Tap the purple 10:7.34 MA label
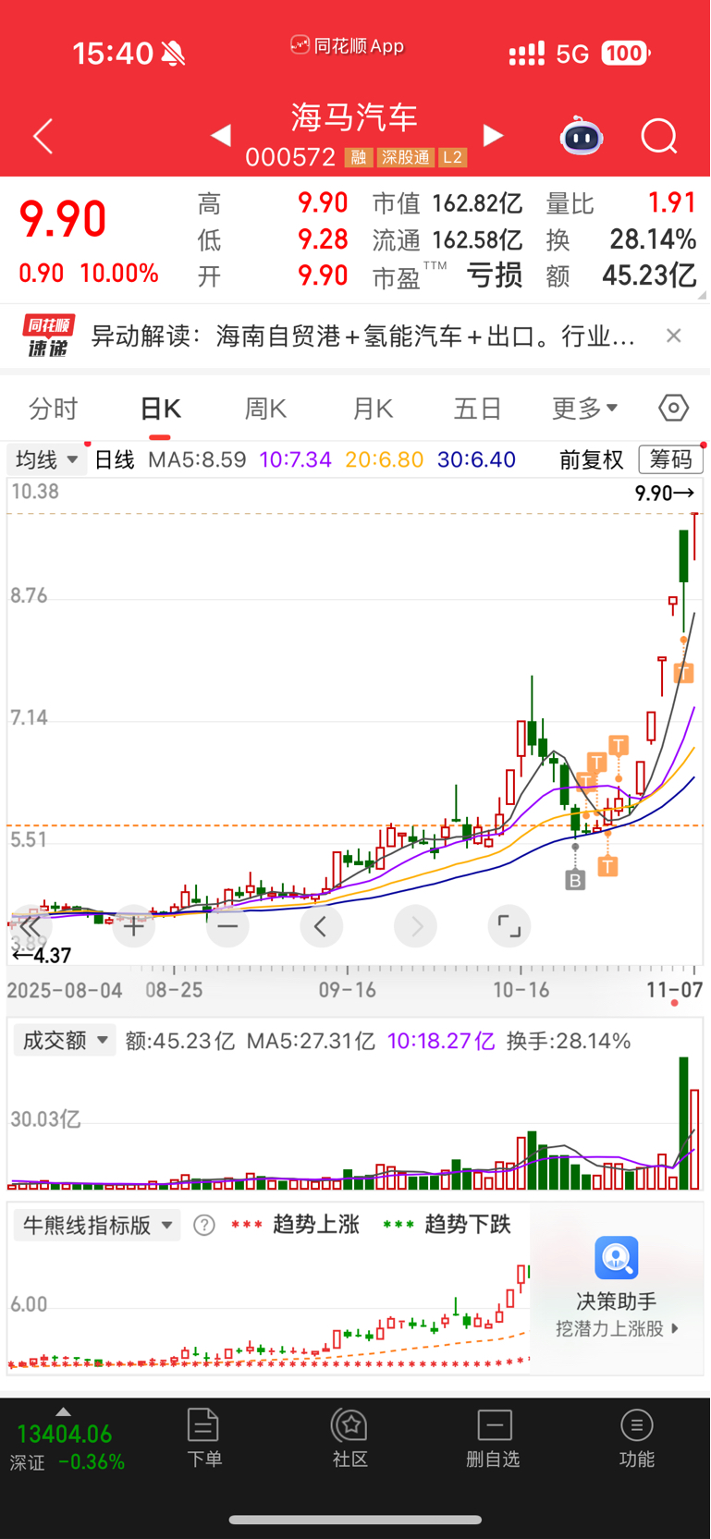Viewport: 711px width, 1539px height. click(295, 459)
